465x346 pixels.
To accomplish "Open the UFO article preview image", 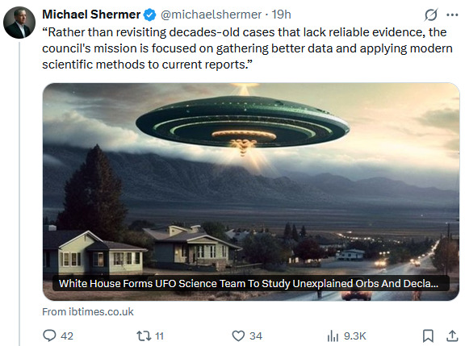I will [x=251, y=192].
